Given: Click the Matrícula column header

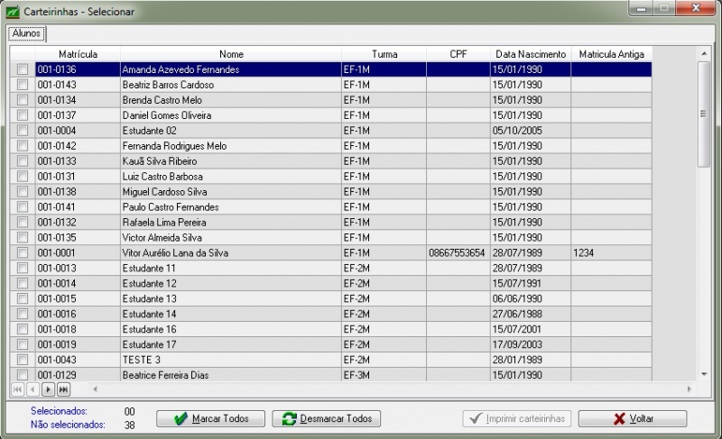Looking at the screenshot, I should click(x=78, y=54).
